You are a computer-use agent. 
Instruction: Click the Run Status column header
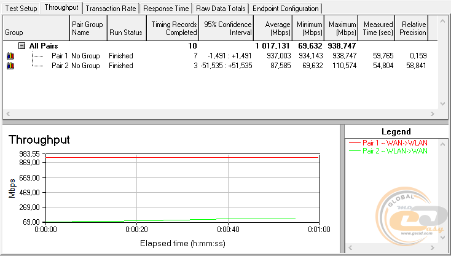click(127, 28)
